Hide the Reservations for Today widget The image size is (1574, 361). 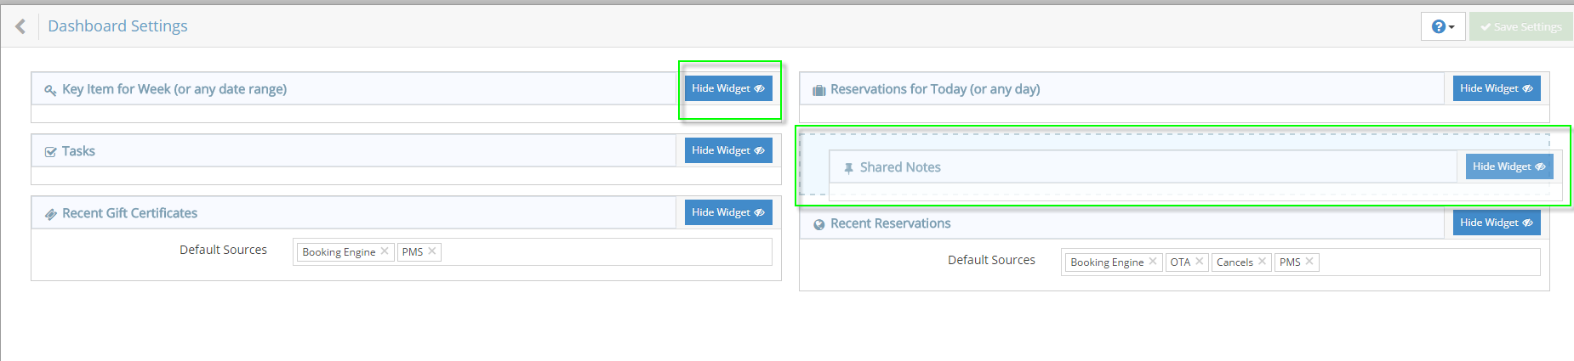pyautogui.click(x=1497, y=88)
